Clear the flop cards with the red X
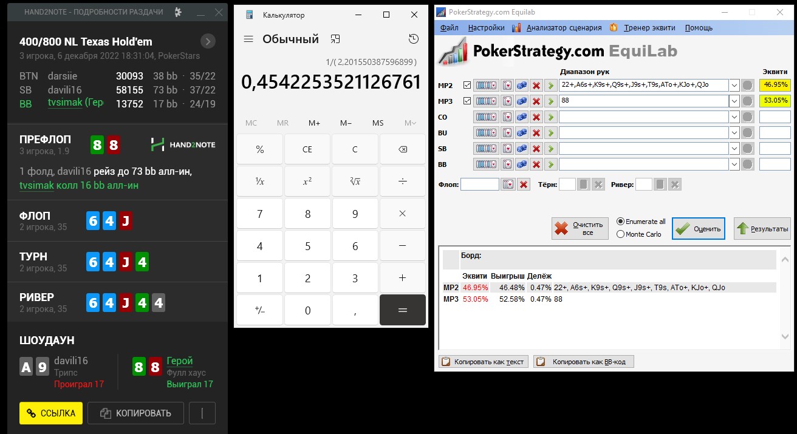Viewport: 797px width, 434px height. tap(524, 185)
